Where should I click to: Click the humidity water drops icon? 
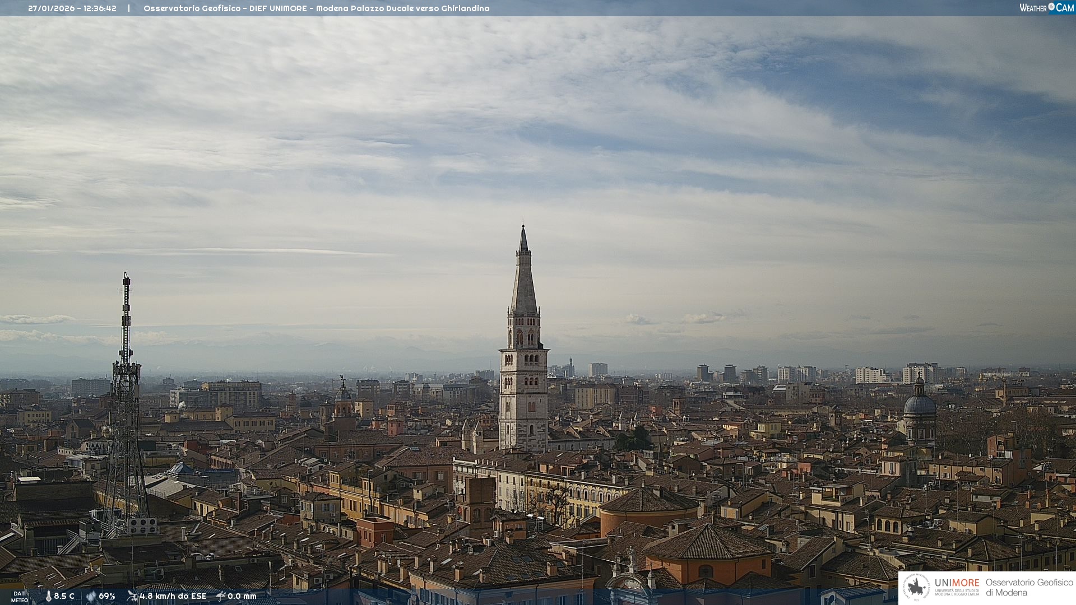pos(91,596)
